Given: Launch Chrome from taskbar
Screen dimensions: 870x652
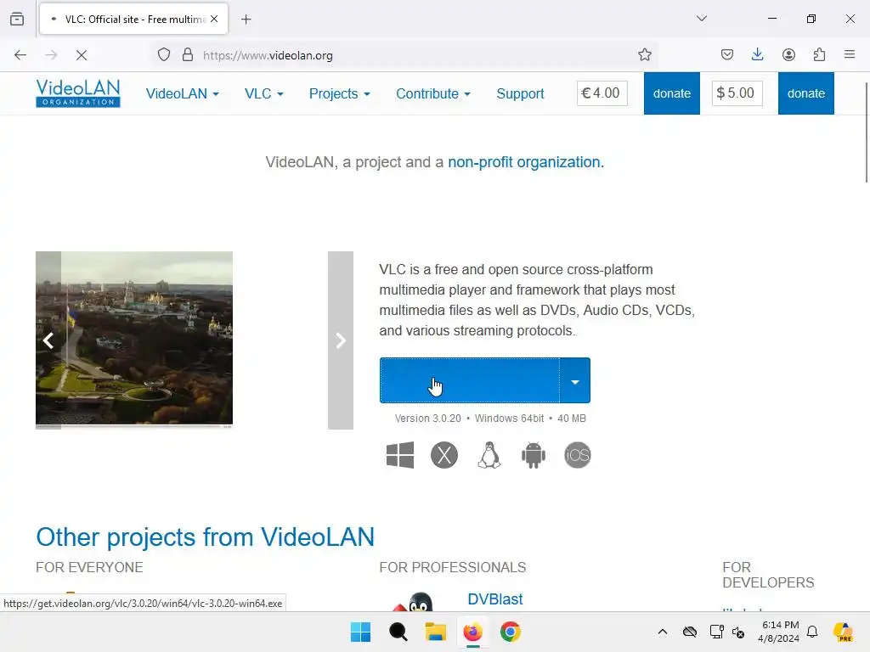Looking at the screenshot, I should tap(511, 632).
